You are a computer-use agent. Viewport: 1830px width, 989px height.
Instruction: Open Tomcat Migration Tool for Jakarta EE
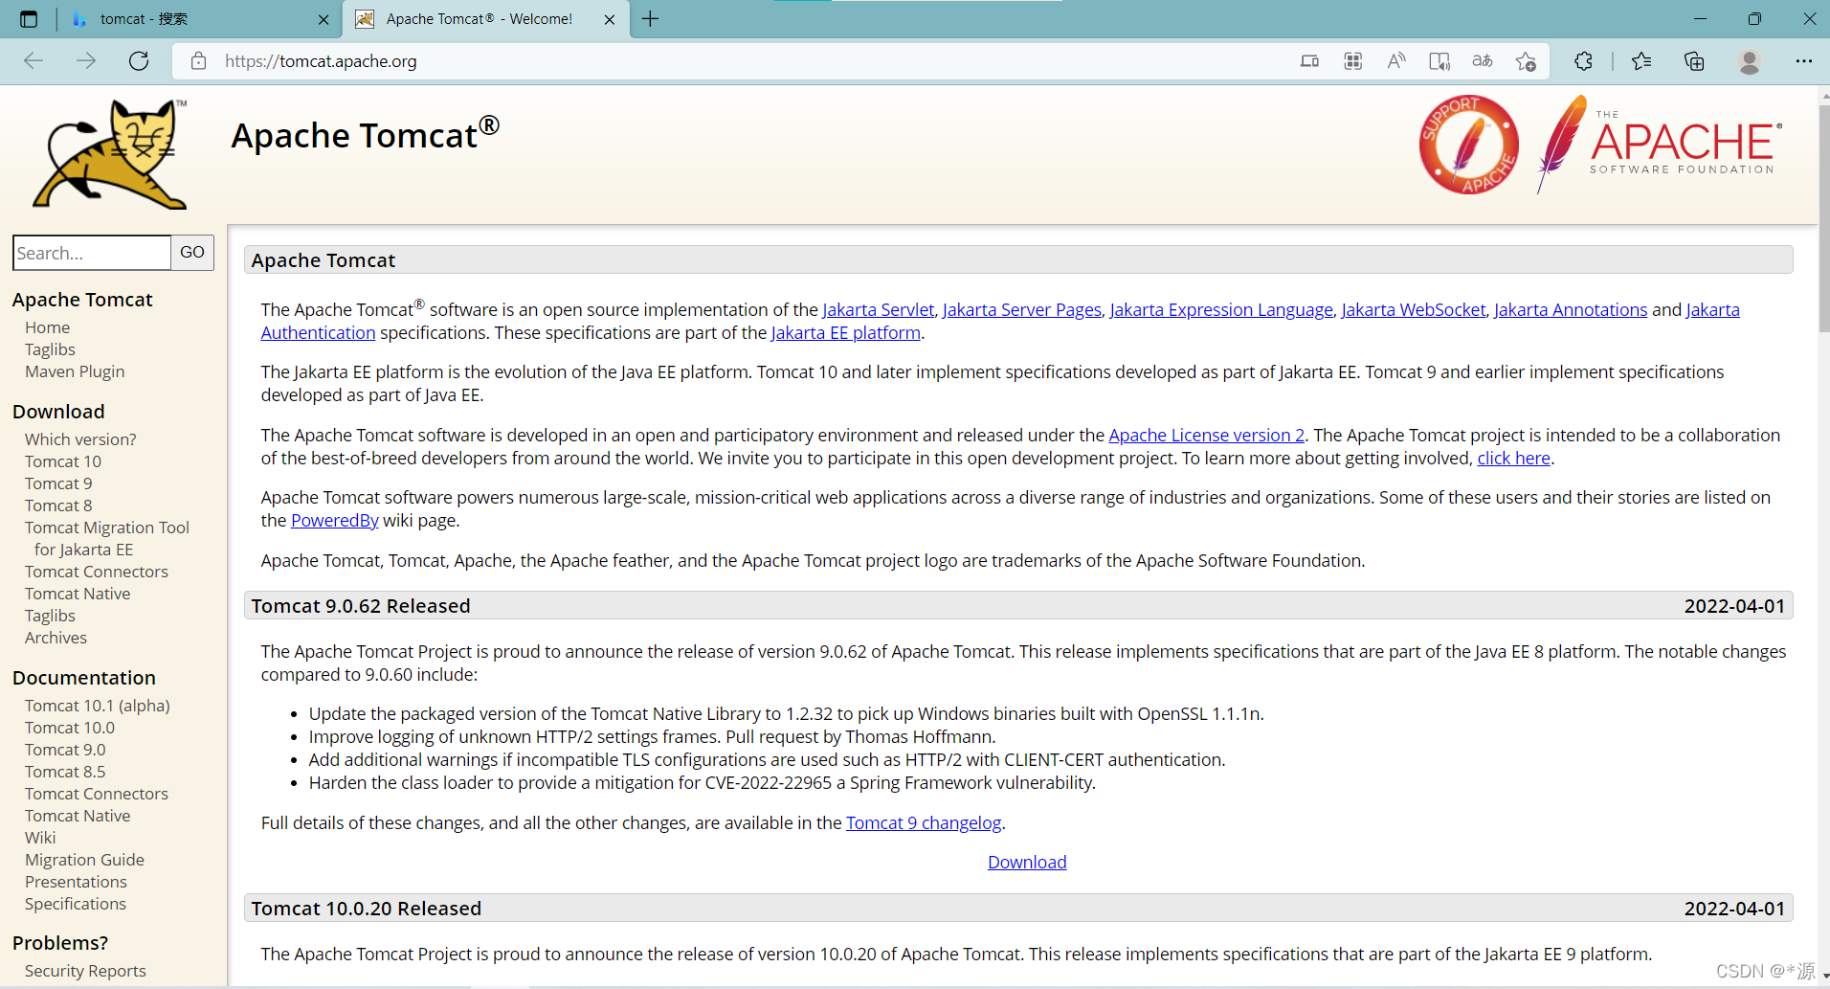tap(107, 538)
